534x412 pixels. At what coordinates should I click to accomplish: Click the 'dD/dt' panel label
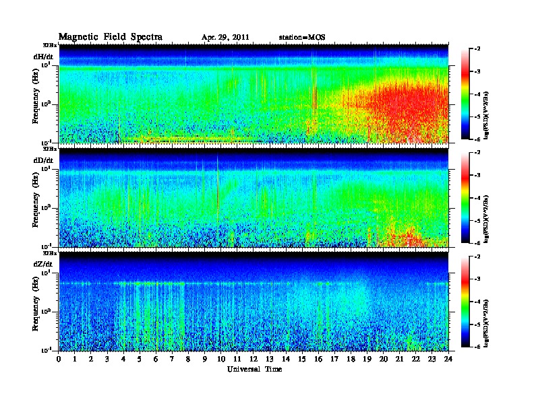click(x=43, y=160)
